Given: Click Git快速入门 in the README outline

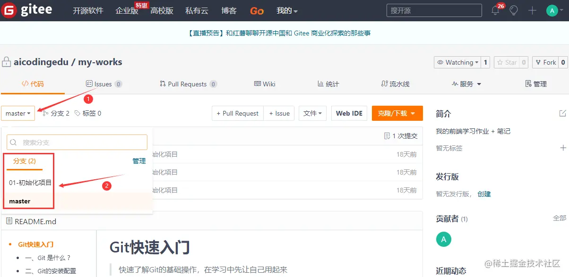Looking at the screenshot, I should 36,244.
